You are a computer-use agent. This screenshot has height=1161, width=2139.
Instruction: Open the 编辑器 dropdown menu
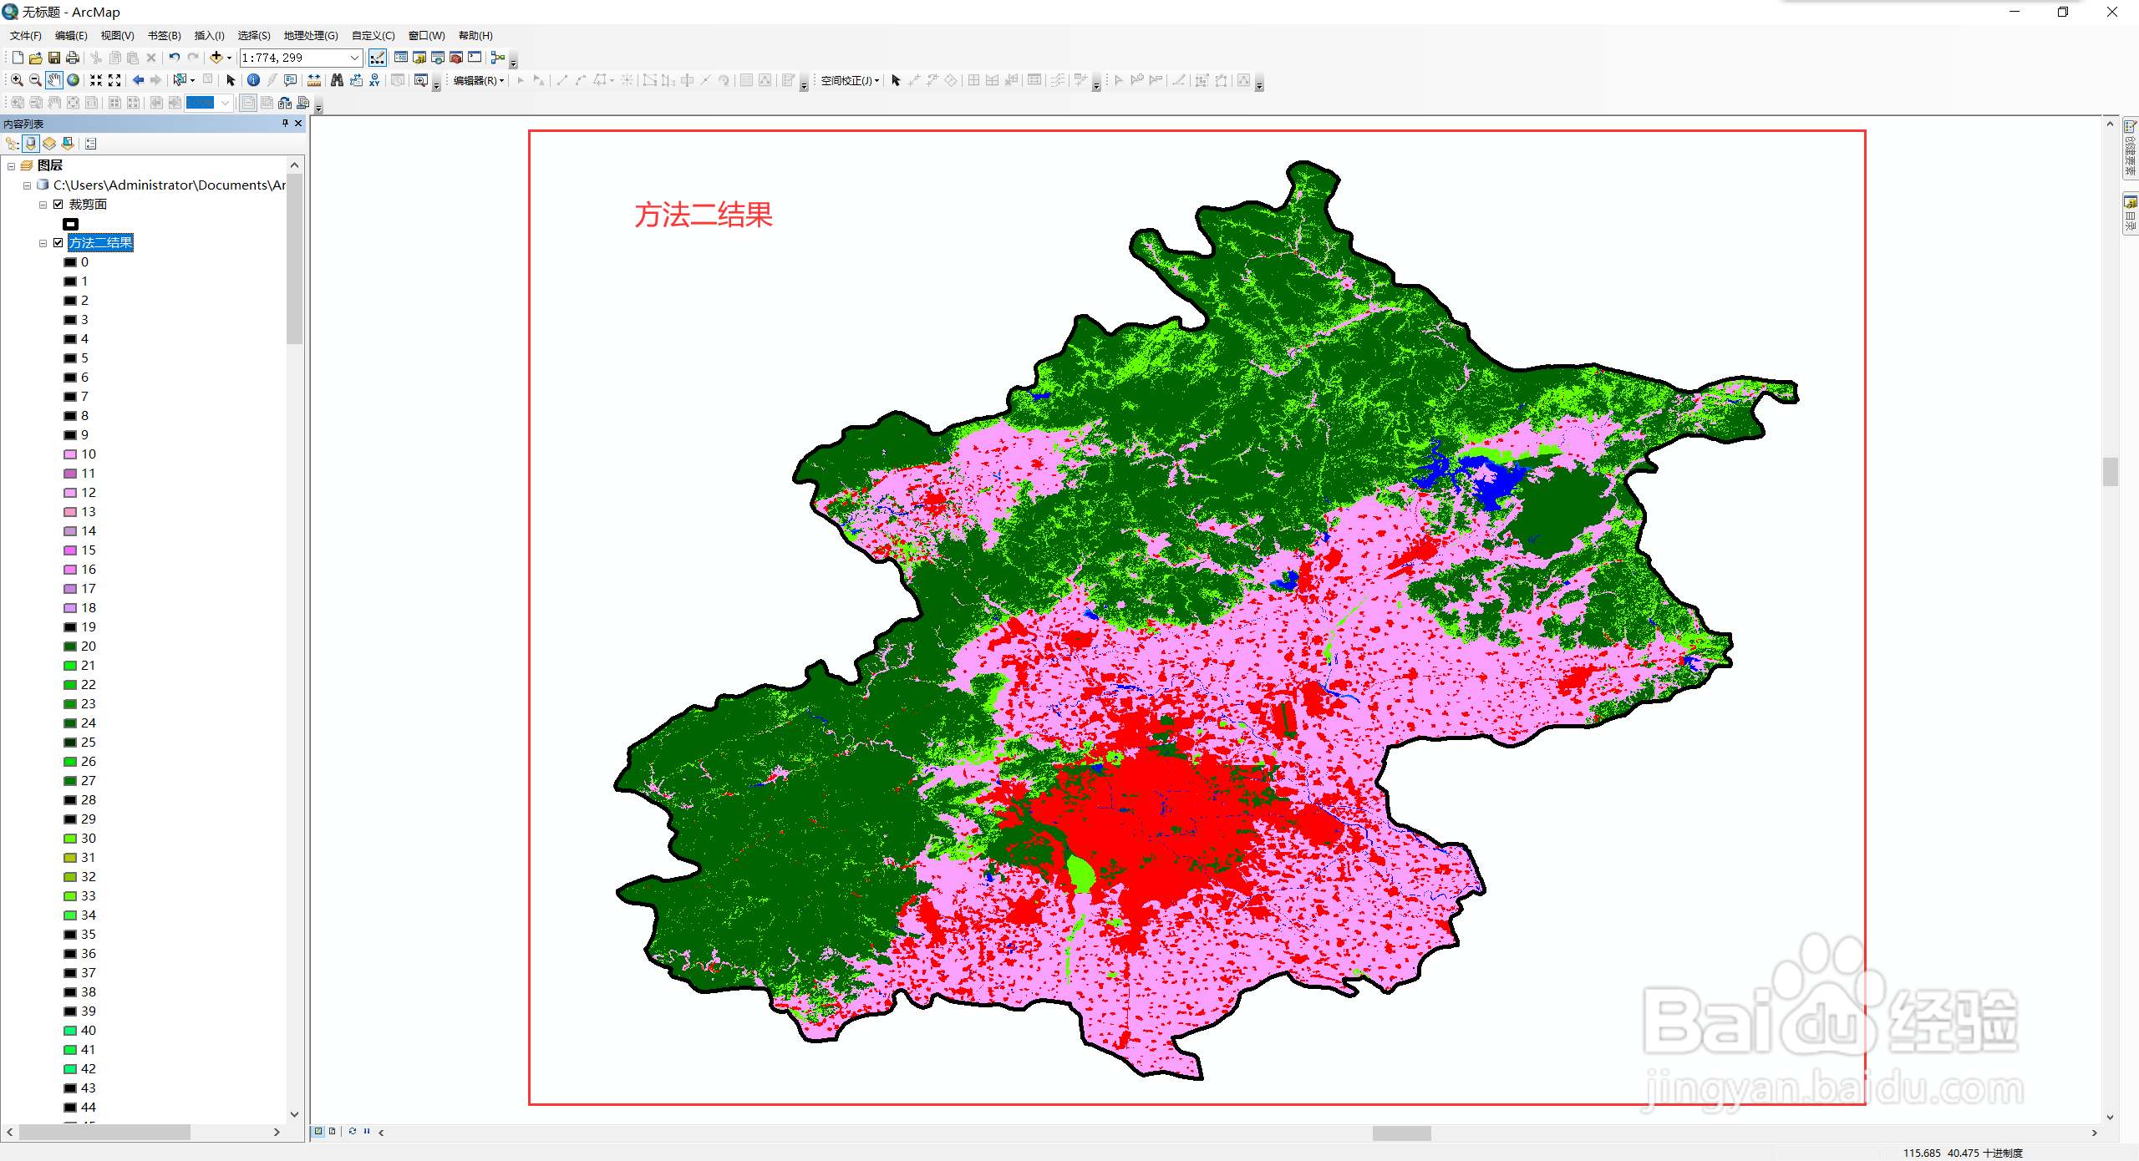coord(478,80)
